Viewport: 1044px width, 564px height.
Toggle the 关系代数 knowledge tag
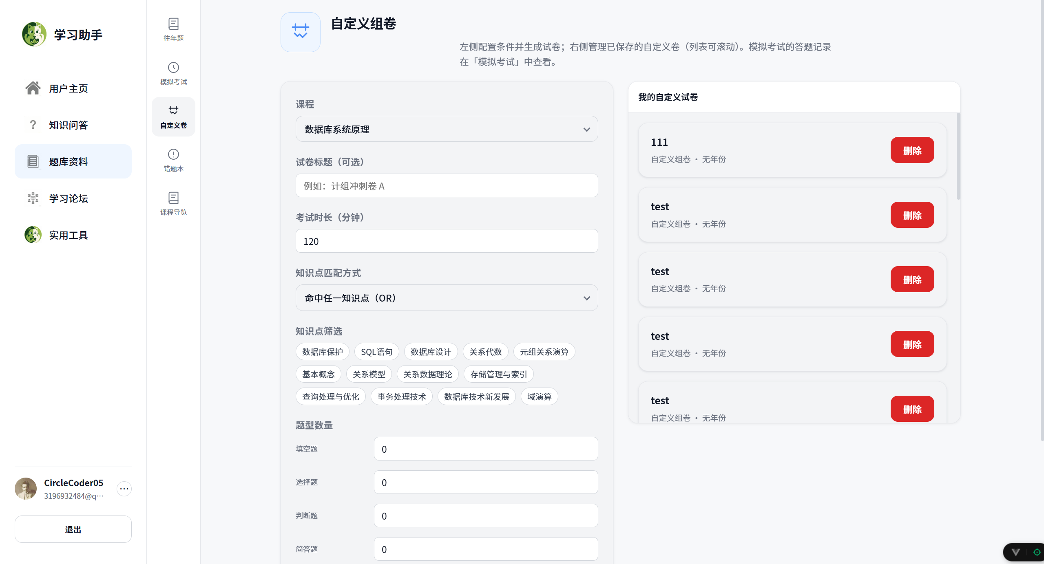(486, 352)
